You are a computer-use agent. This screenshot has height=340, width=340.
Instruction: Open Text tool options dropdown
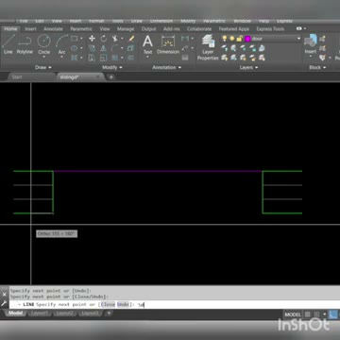(147, 58)
